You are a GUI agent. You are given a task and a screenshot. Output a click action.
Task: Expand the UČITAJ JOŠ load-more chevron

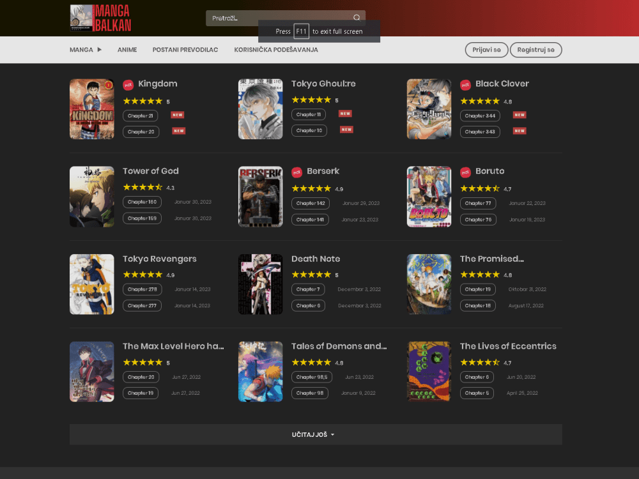coord(333,434)
